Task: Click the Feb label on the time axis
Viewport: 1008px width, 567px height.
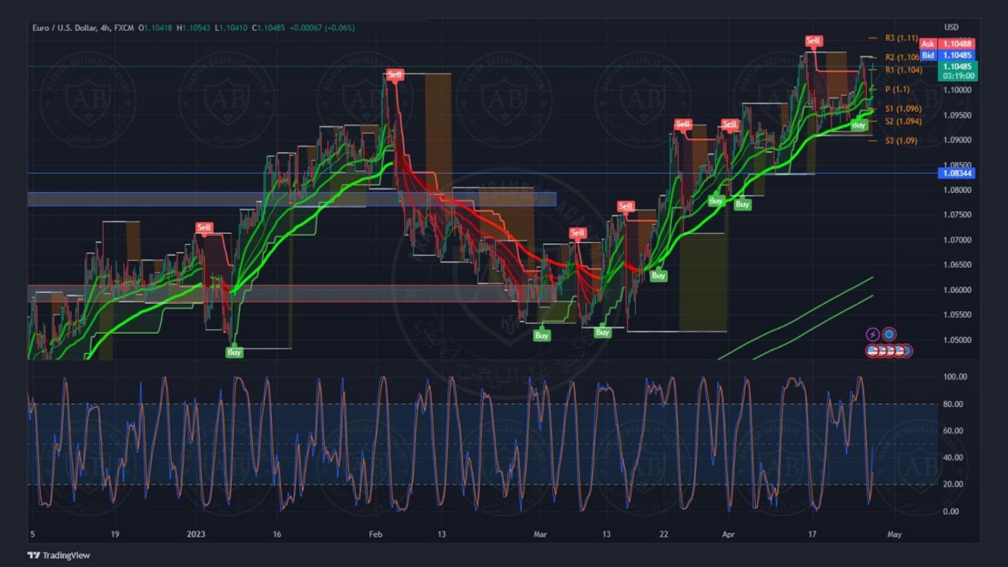Action: click(x=376, y=535)
